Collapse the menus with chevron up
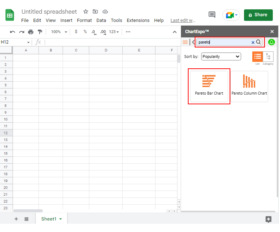 (175, 32)
